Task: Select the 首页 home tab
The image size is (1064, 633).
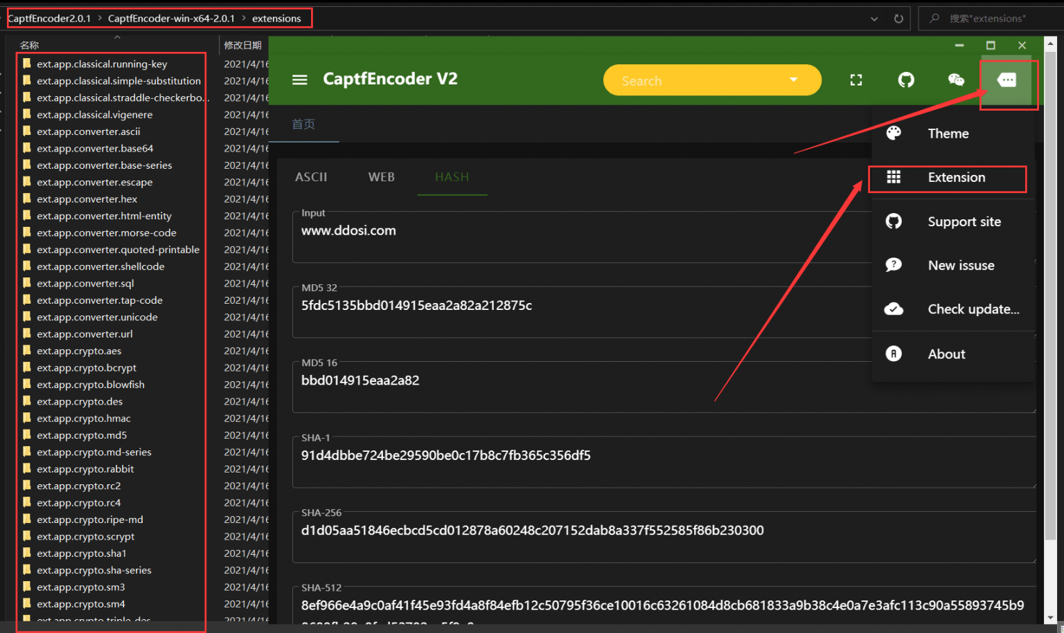Action: point(303,124)
